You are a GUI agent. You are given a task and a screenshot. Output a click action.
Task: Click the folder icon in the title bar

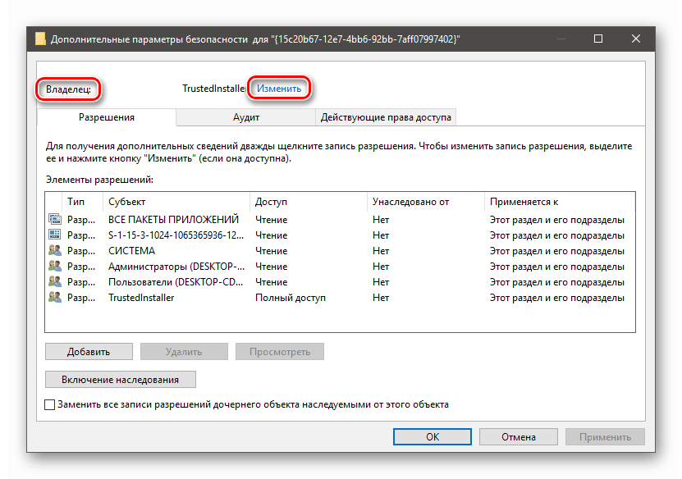[x=40, y=39]
